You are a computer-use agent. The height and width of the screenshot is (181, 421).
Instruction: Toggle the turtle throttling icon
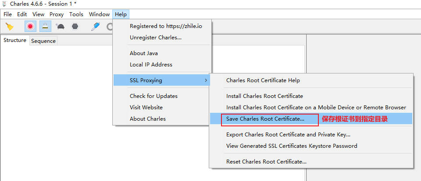(x=60, y=26)
